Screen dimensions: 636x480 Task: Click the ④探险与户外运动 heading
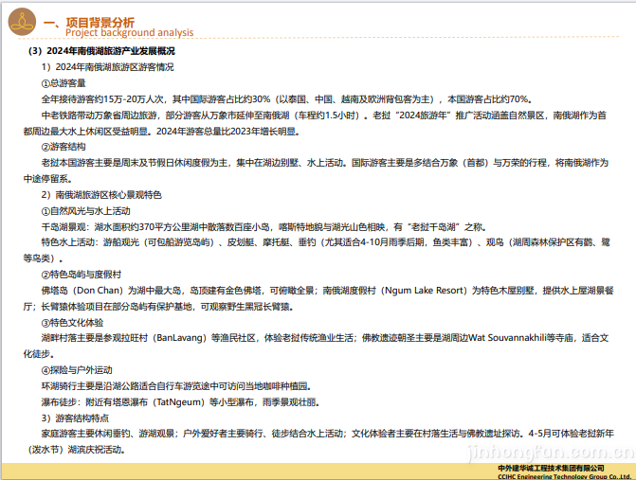[80, 369]
